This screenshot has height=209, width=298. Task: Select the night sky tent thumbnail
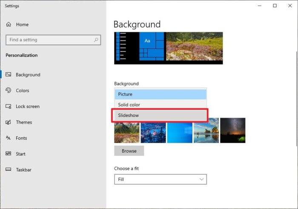(x=233, y=130)
